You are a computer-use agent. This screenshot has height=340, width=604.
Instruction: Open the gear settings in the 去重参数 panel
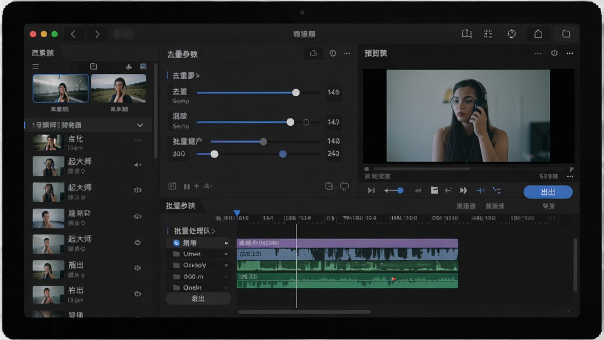tap(333, 53)
